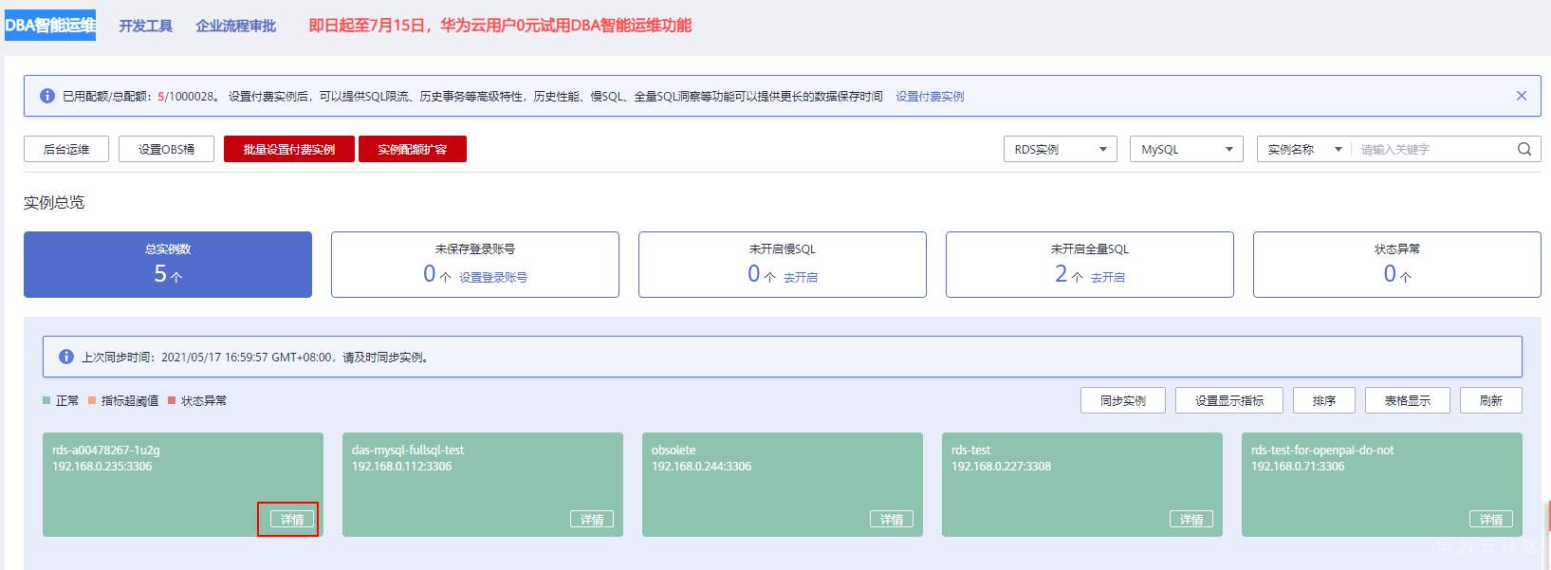This screenshot has height=570, width=1551.
Task: Click the red 批量设置付费实例 button
Action: [289, 149]
